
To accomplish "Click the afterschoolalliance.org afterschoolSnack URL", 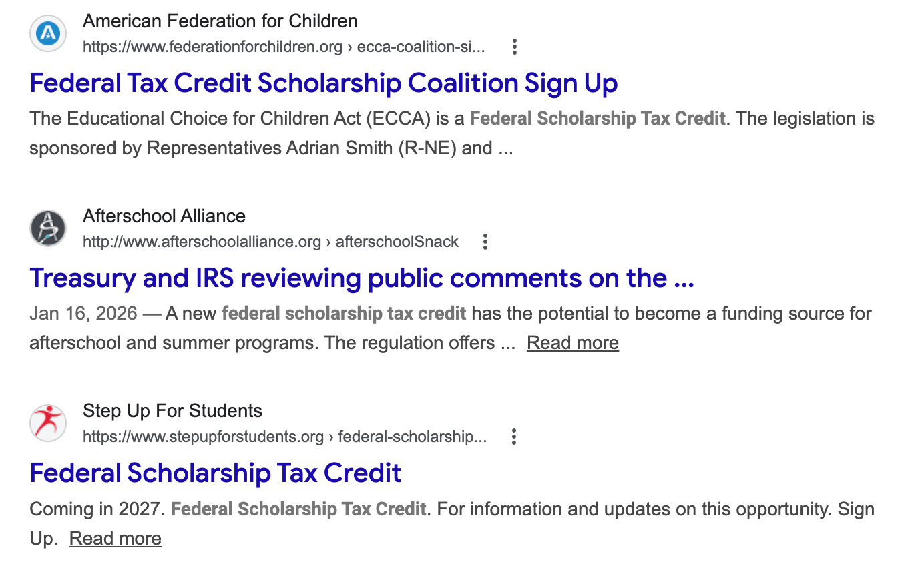I will point(270,242).
